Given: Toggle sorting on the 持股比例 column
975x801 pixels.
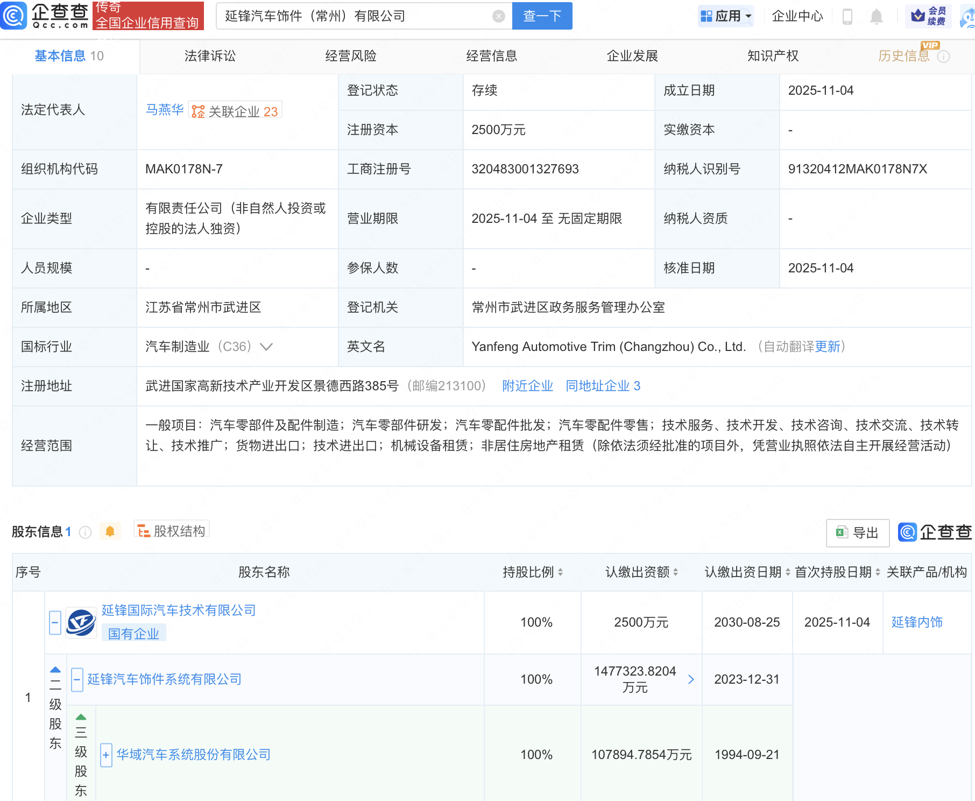Looking at the screenshot, I should 562,572.
